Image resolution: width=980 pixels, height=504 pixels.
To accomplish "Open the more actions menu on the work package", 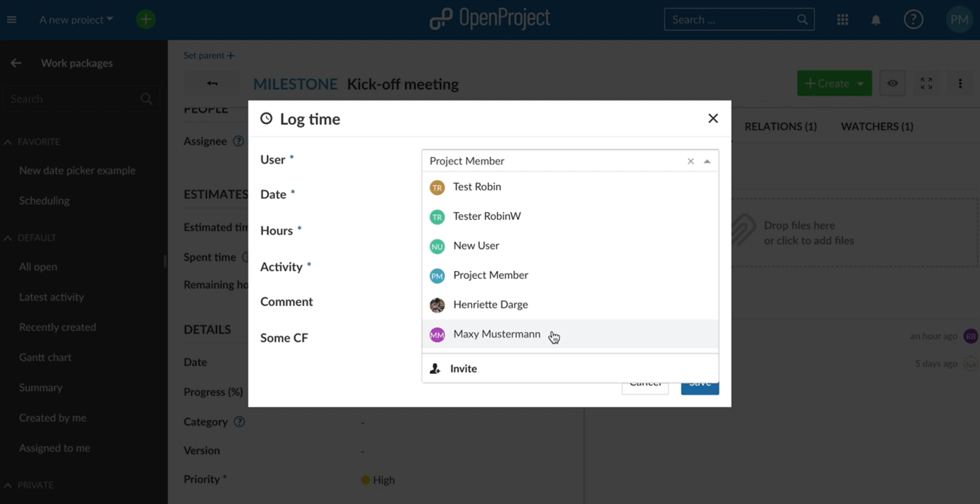I will (x=960, y=83).
